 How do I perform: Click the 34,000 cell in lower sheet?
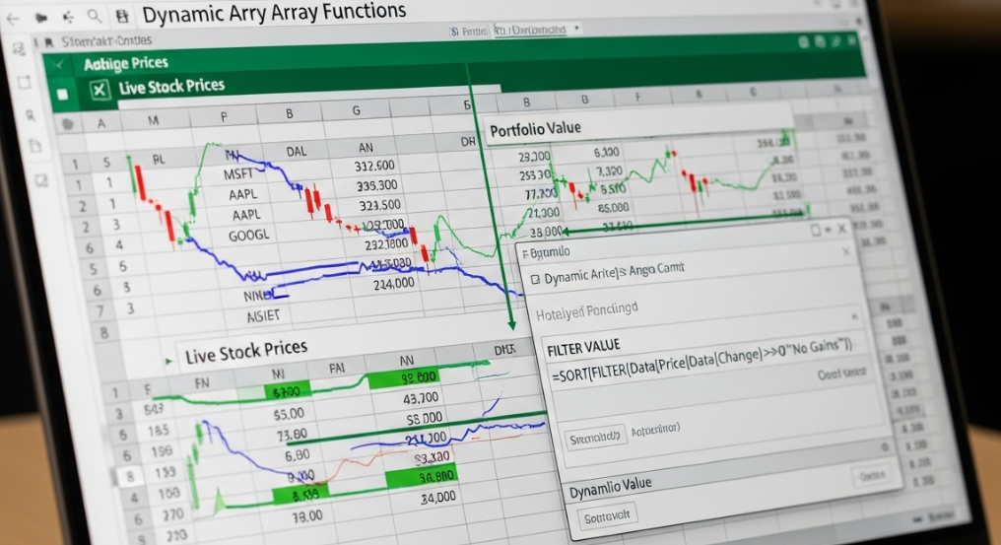(x=437, y=497)
